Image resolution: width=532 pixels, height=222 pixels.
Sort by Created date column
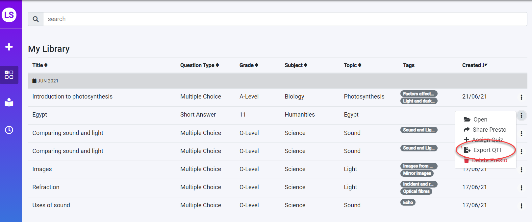click(475, 65)
